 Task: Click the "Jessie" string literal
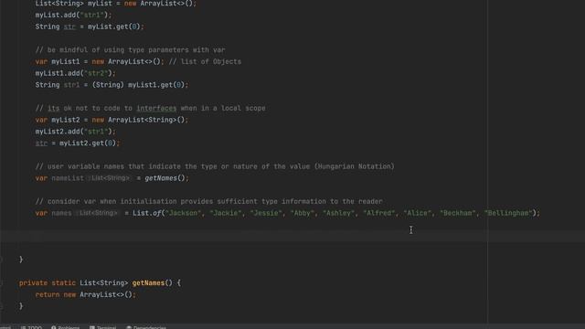point(266,213)
